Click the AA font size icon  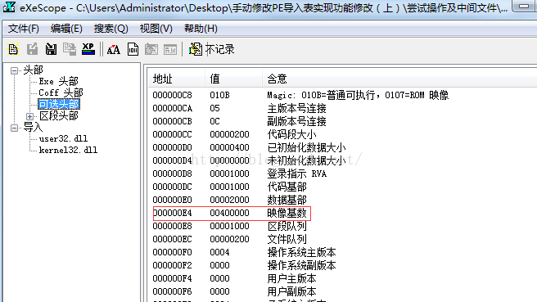pos(113,50)
